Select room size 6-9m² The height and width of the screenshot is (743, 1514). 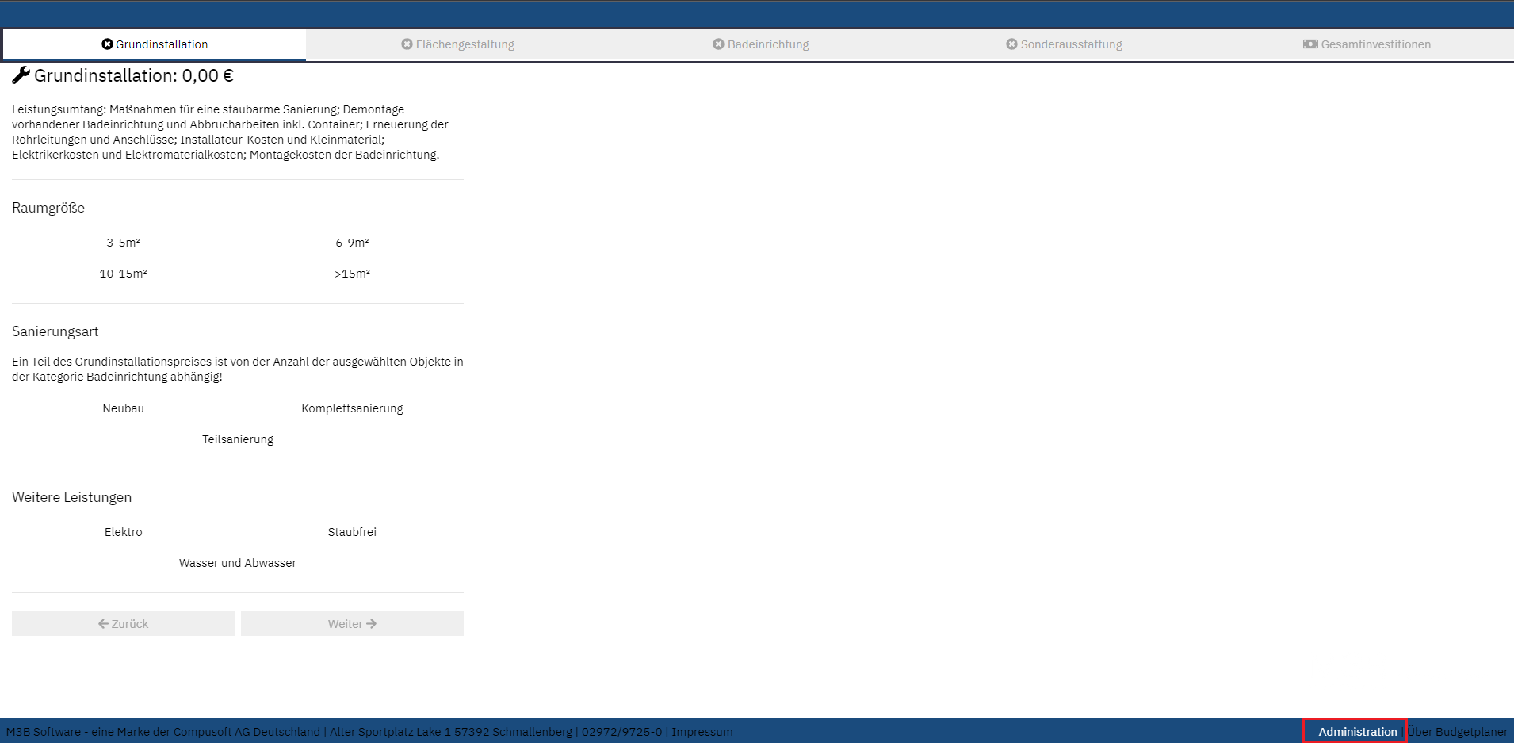pyautogui.click(x=352, y=243)
